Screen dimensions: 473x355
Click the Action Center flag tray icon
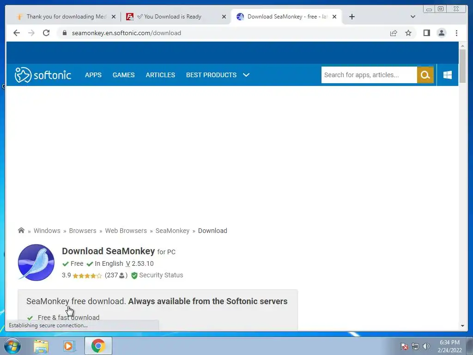[404, 346]
